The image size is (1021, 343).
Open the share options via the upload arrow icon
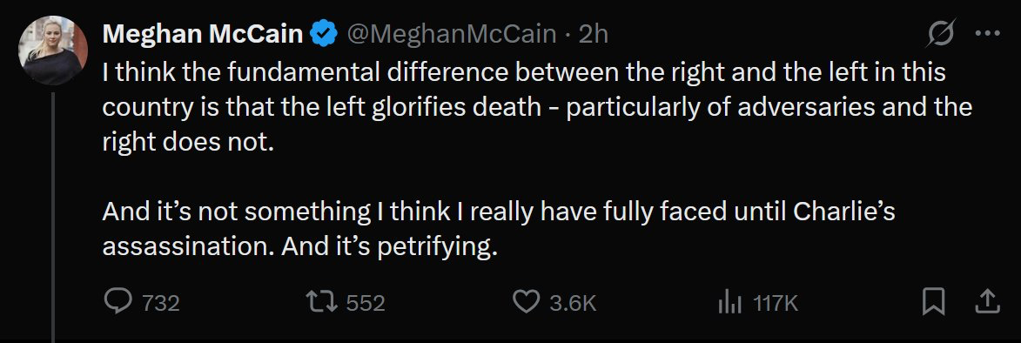tap(987, 301)
